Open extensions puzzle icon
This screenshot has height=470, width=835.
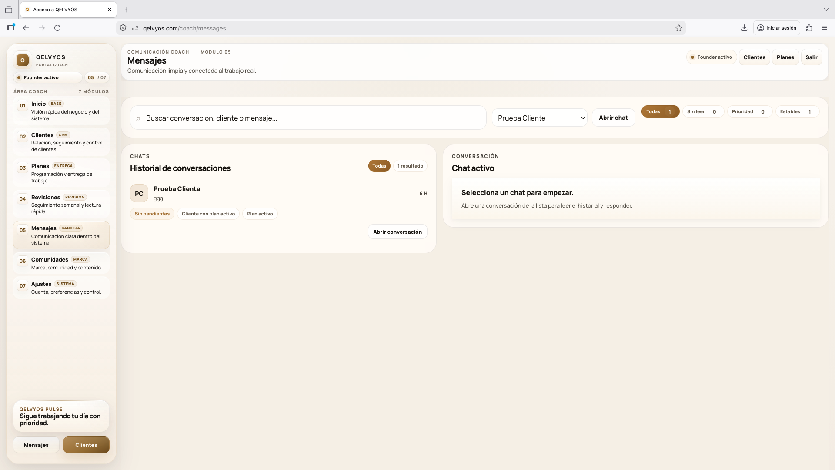coord(809,28)
